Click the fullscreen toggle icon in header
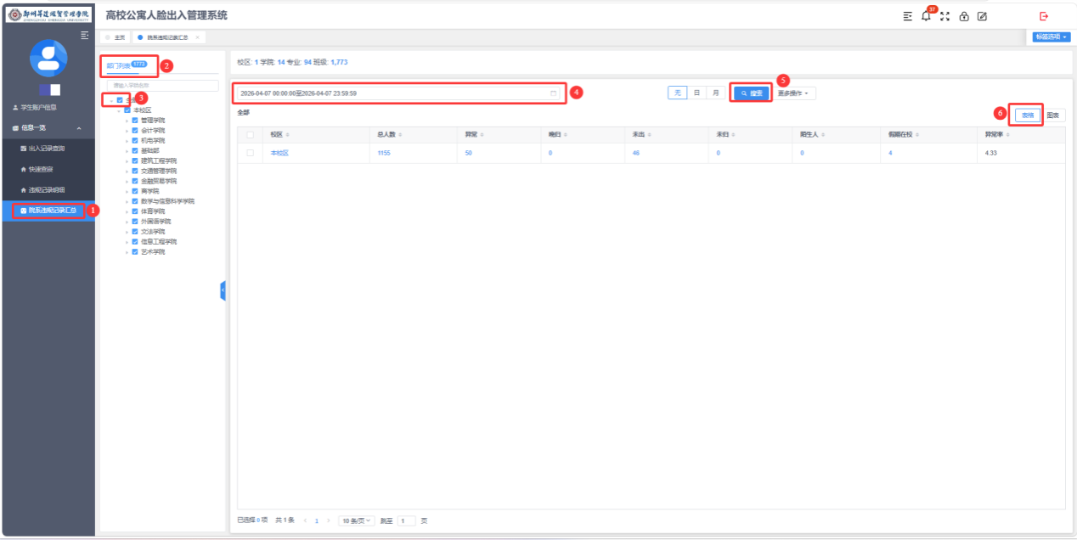 [944, 16]
